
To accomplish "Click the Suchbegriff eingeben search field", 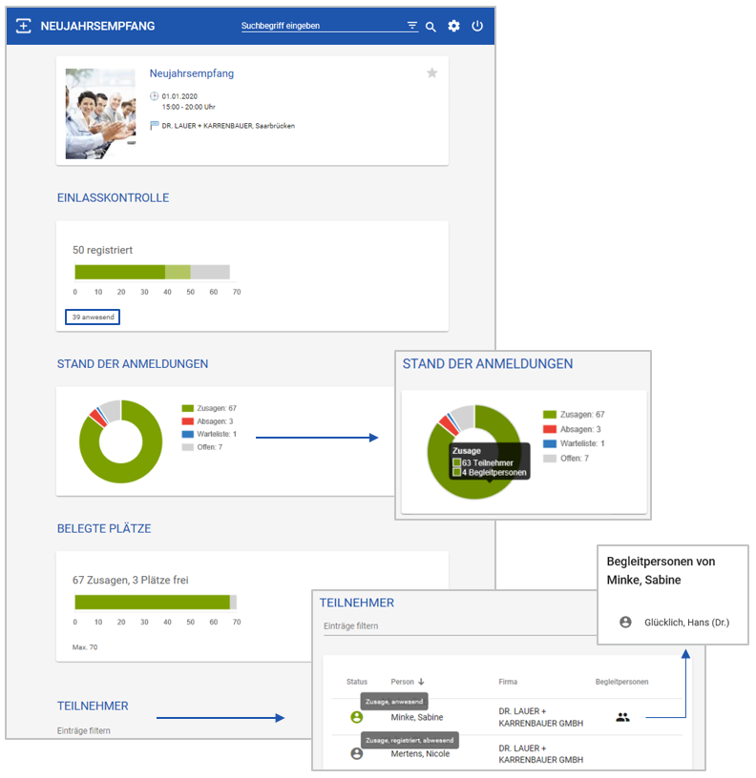I will click(323, 26).
